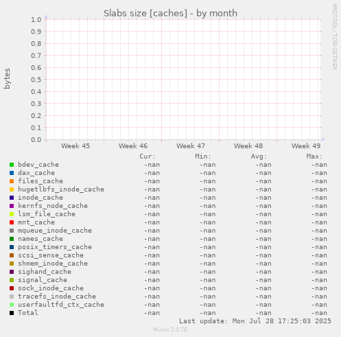
Task: Click the 0.0 y-axis tick label
Action: pyautogui.click(x=36, y=139)
